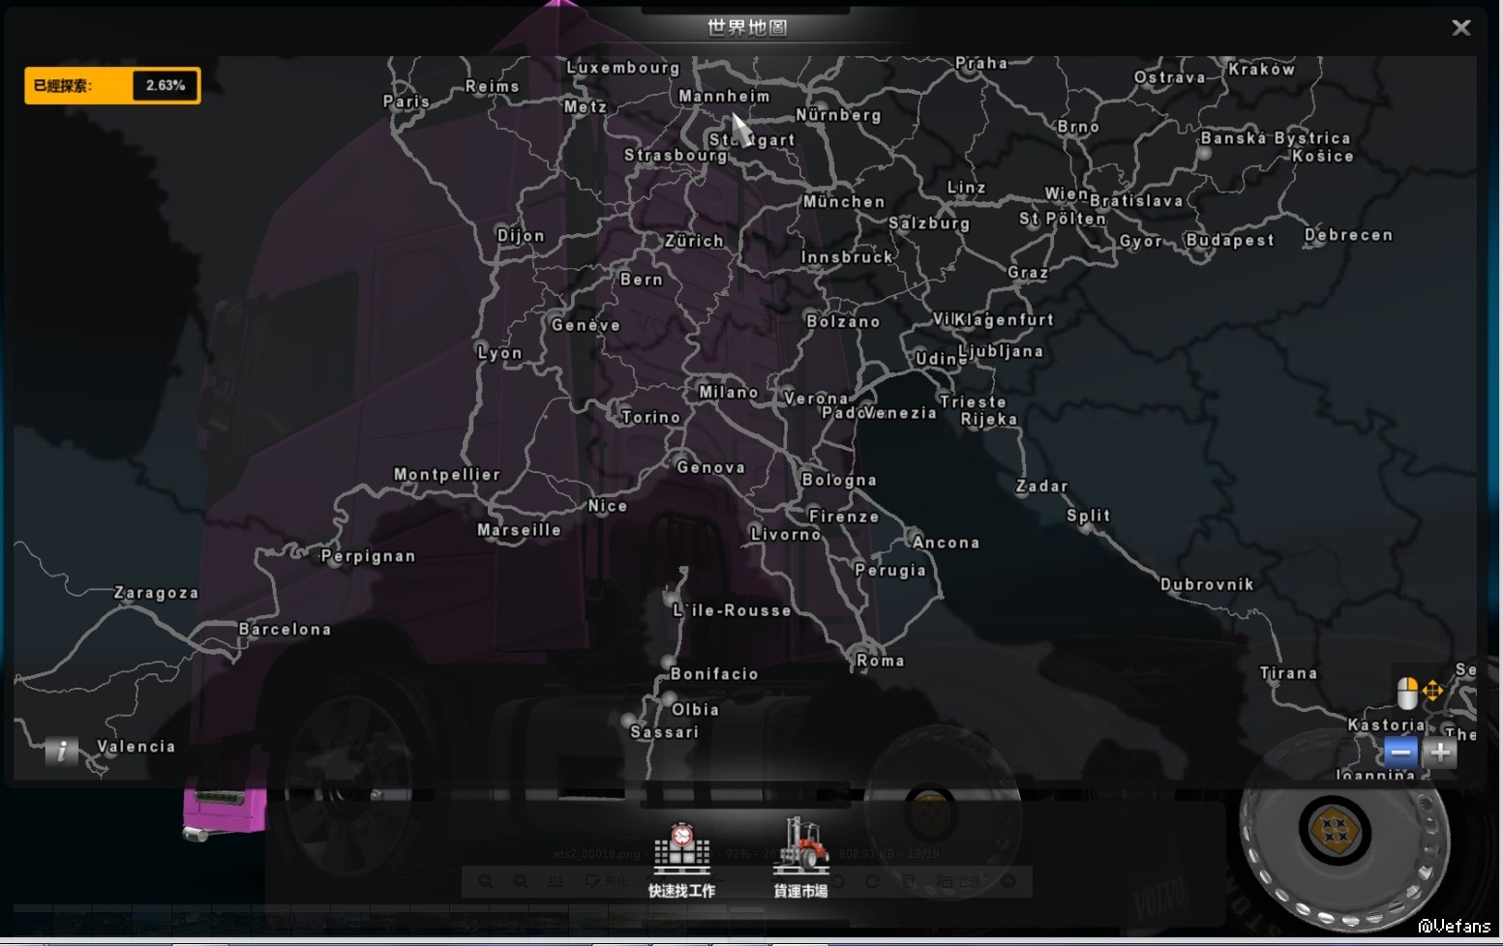Select Tirana label
Image resolution: width=1503 pixels, height=946 pixels.
tap(1289, 673)
